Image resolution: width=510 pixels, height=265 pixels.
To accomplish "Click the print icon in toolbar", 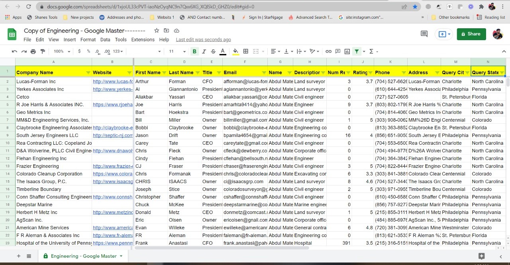I will 33,51.
